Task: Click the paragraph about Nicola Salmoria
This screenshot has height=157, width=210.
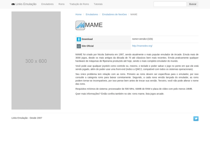Action: [x=137, y=58]
